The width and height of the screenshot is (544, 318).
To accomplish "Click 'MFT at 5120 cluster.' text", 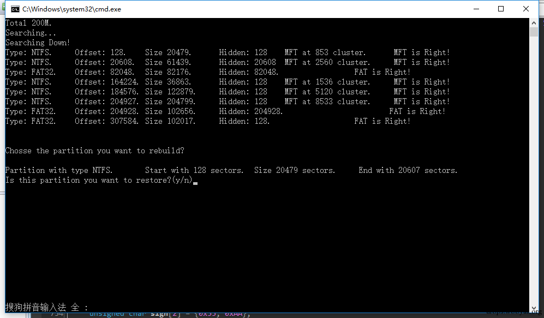I will click(x=327, y=92).
